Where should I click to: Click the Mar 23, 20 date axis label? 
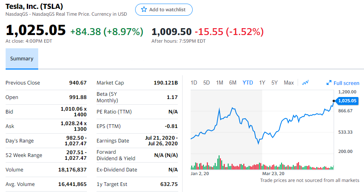pos(273,173)
